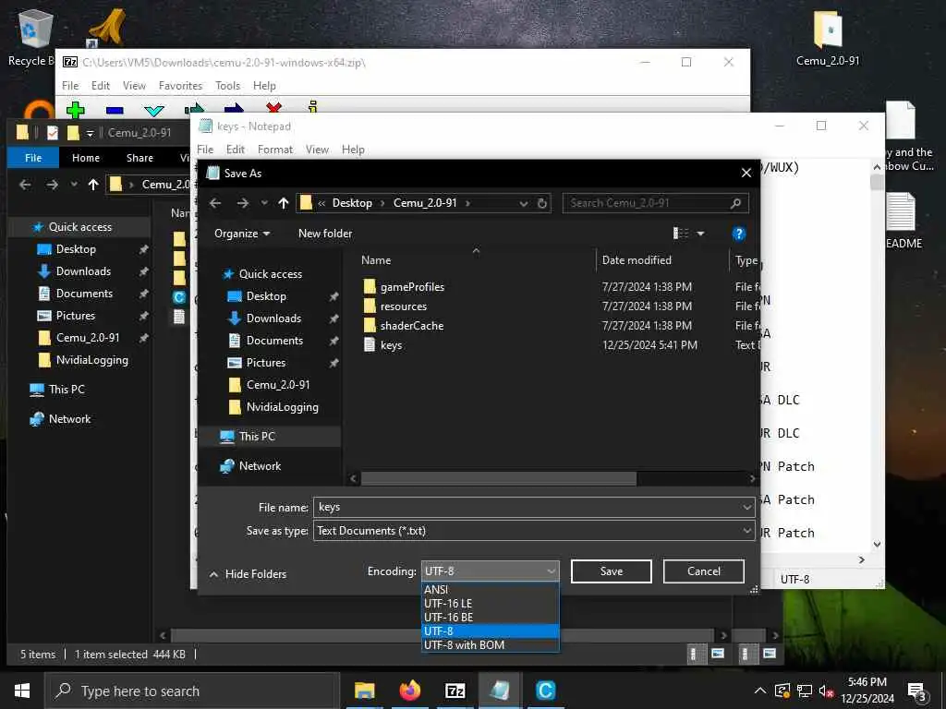Click the muted volume tray icon
The height and width of the screenshot is (709, 946).
826,691
